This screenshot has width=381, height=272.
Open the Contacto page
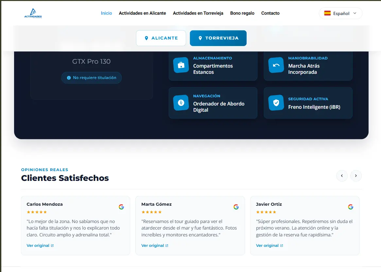click(270, 13)
